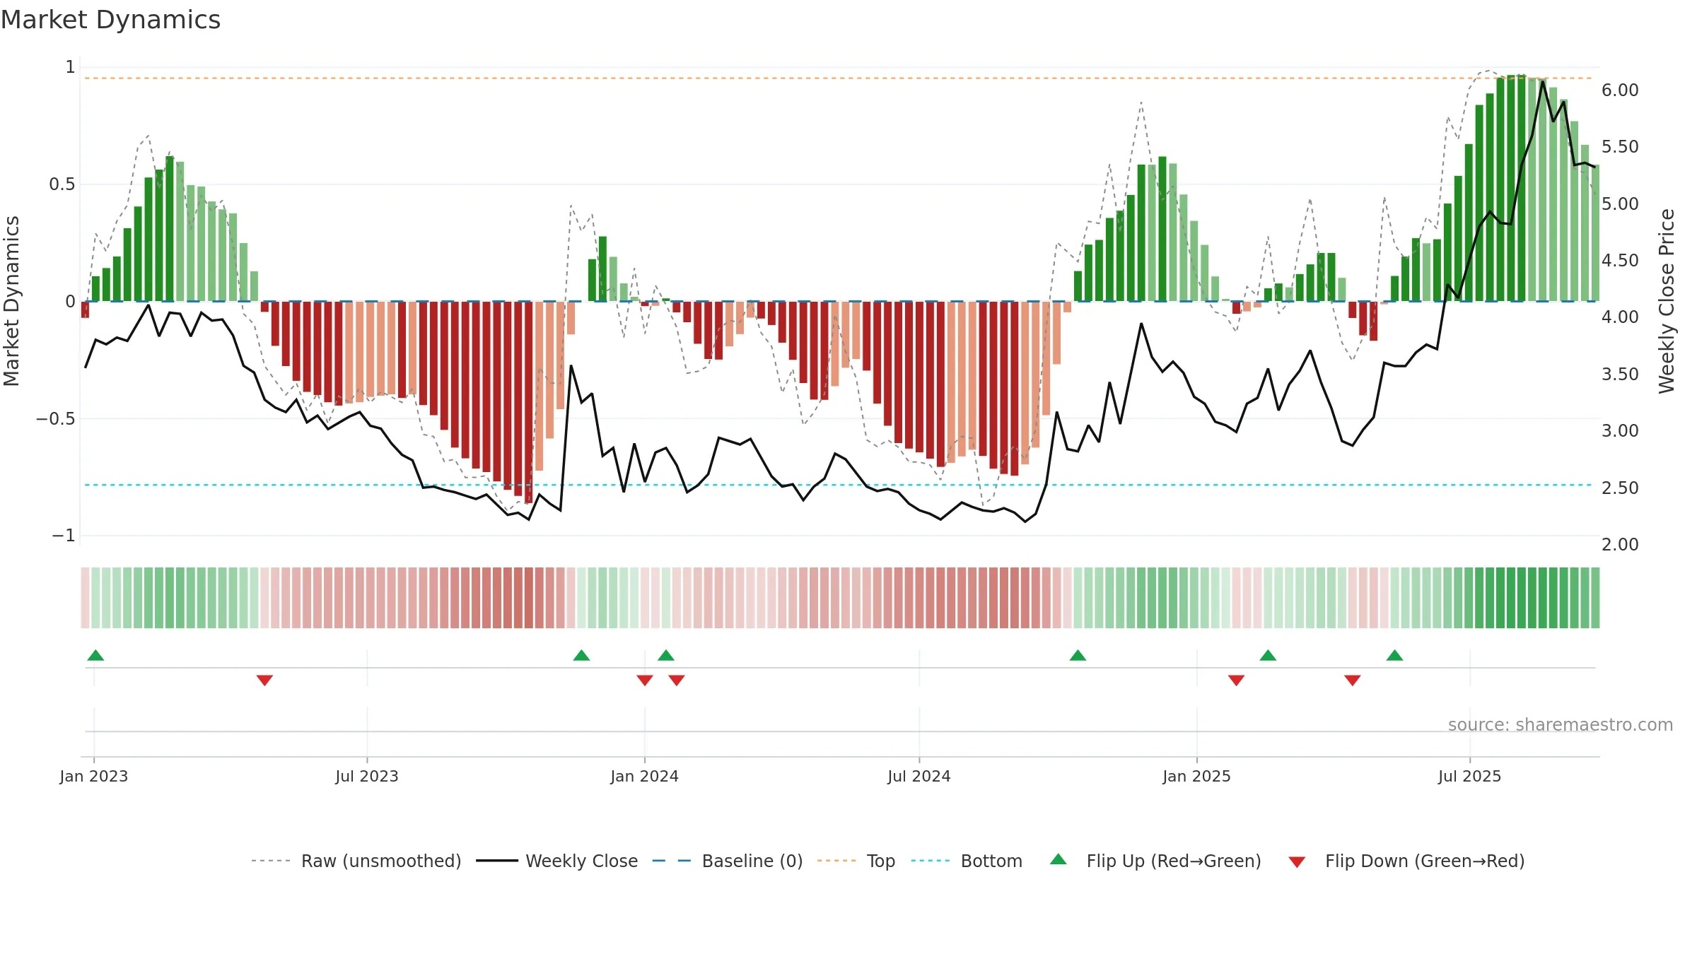Click the Jul 2023 x-axis label

(x=367, y=776)
